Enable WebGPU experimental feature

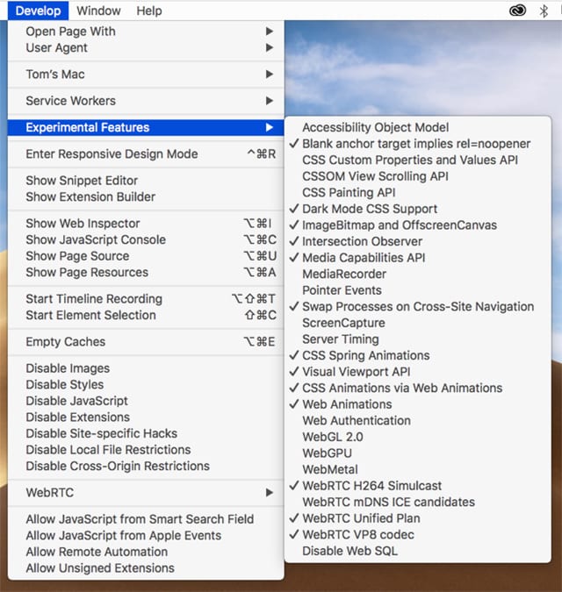[x=328, y=453]
